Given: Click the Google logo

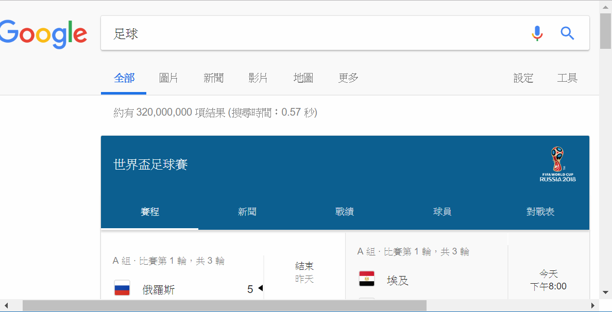Looking at the screenshot, I should (x=43, y=34).
